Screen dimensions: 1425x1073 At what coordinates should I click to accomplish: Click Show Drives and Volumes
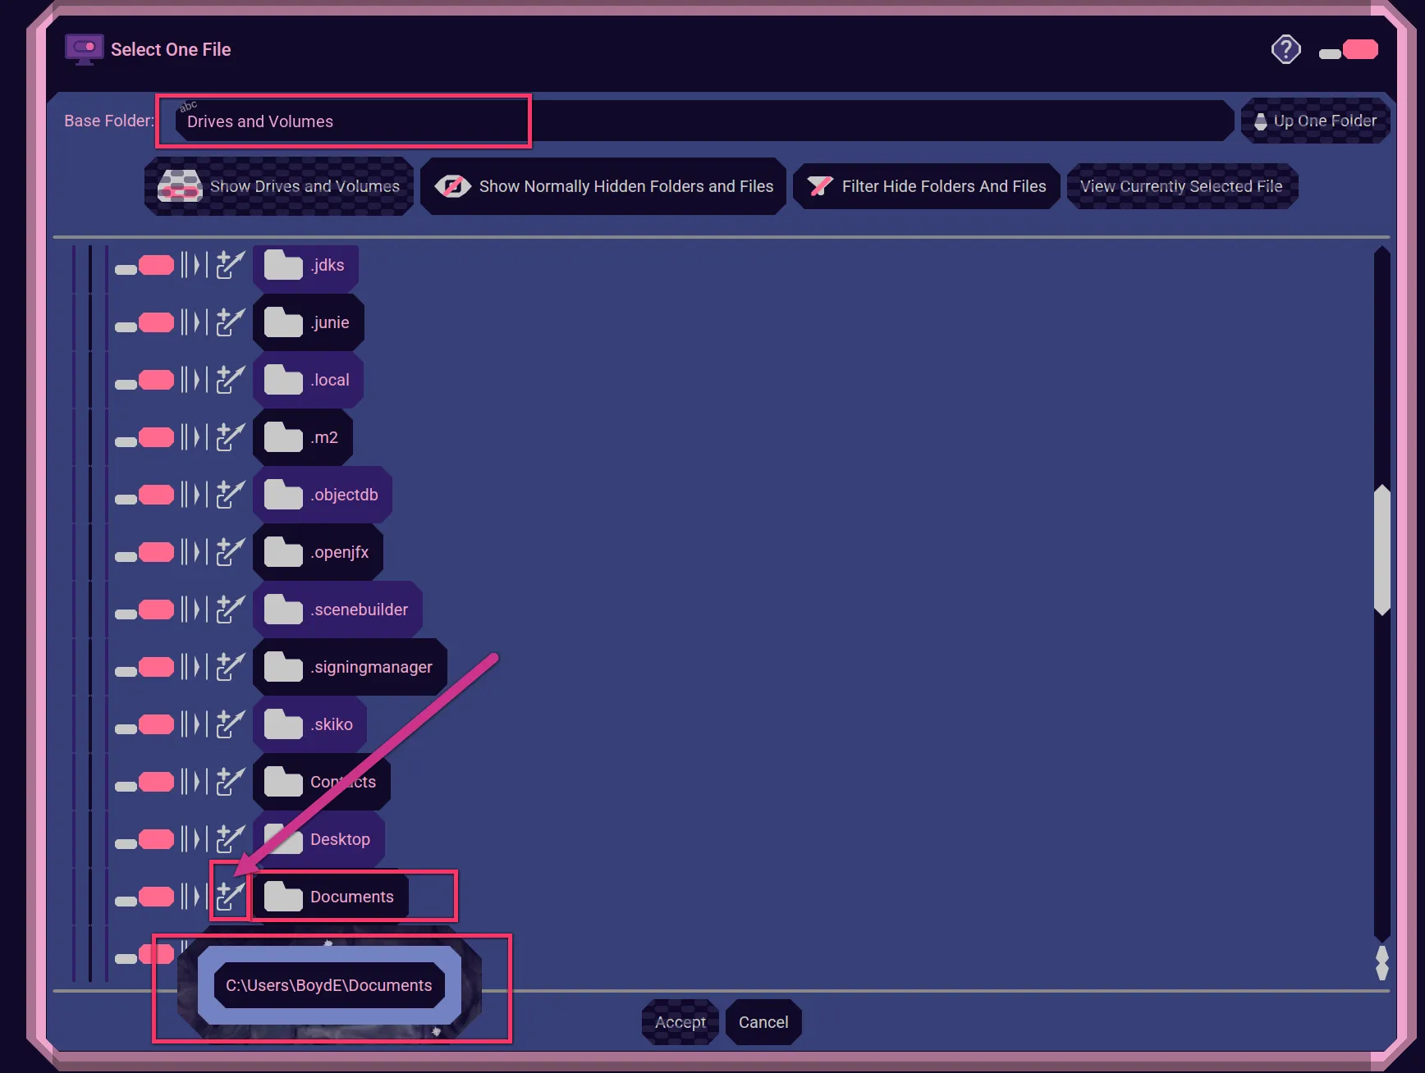(x=279, y=186)
